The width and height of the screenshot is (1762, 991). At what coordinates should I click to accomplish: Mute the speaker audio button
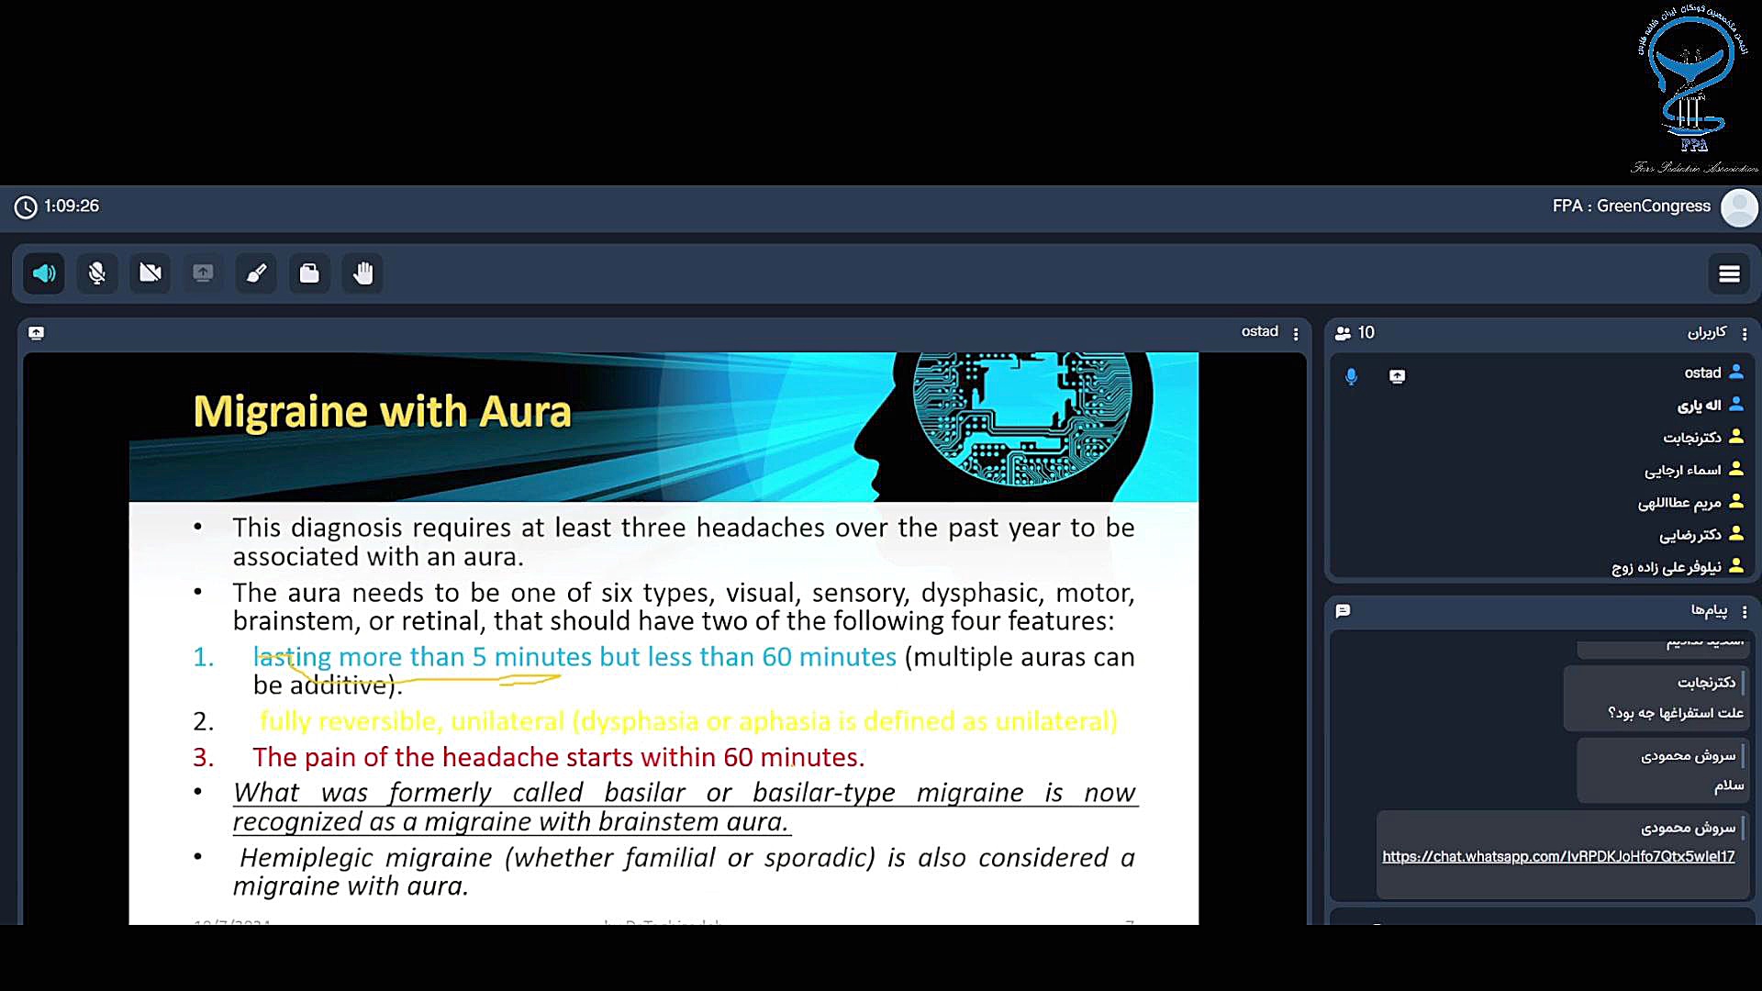(x=44, y=273)
